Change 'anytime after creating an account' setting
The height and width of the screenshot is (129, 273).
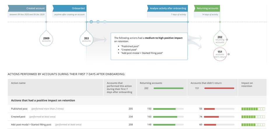[x=69, y=15]
